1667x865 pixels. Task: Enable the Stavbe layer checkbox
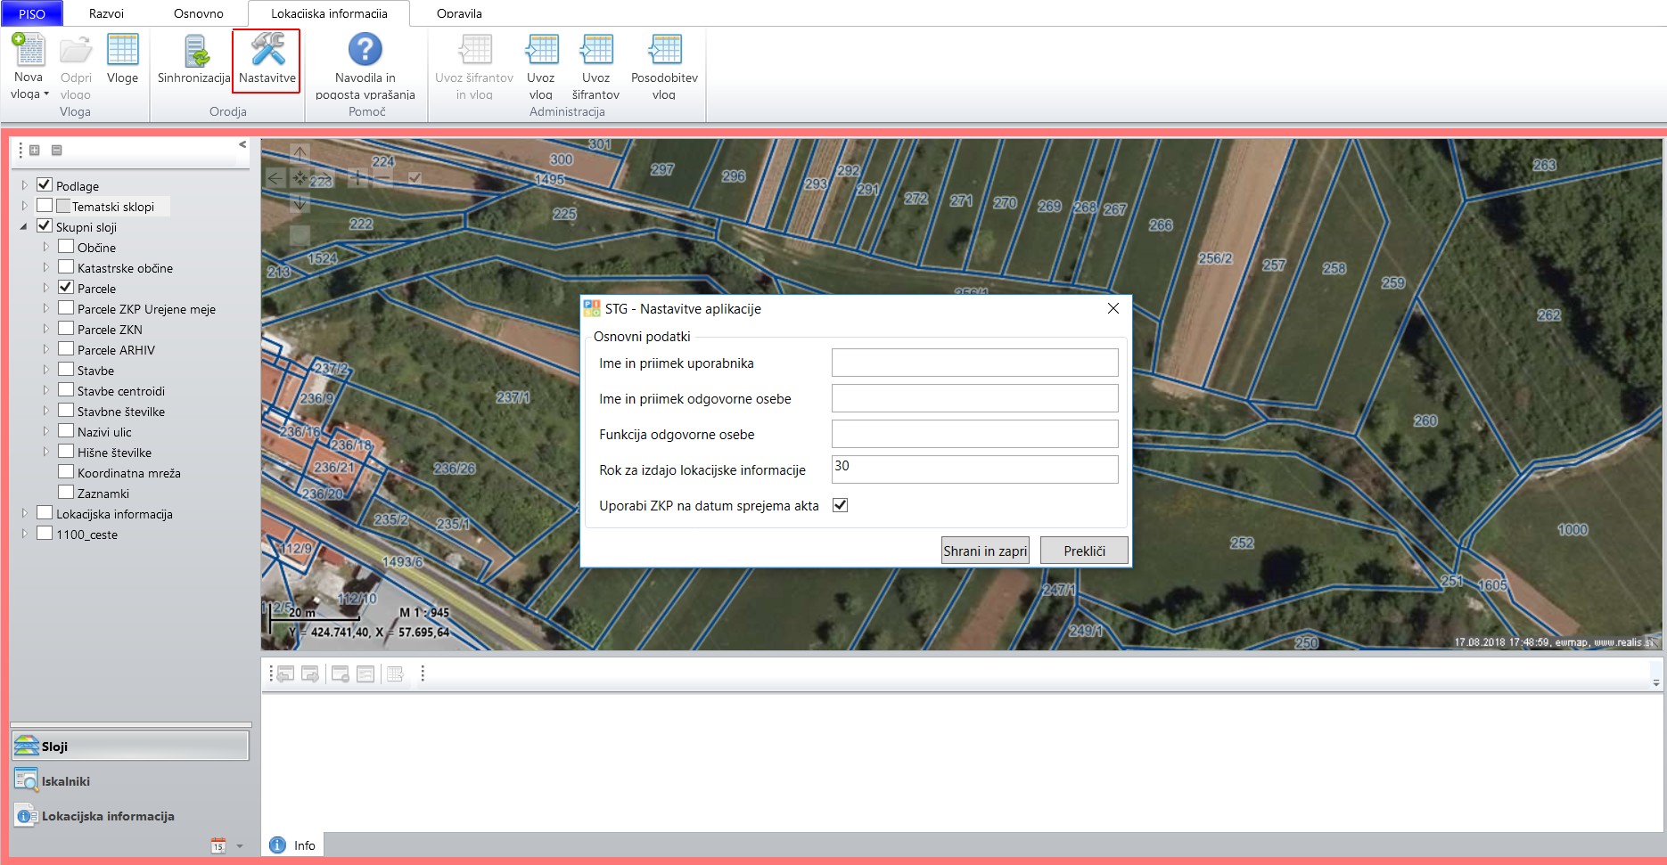coord(66,370)
